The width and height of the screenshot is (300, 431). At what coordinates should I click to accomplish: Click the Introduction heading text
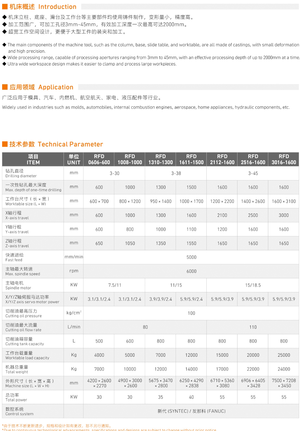[57, 6]
